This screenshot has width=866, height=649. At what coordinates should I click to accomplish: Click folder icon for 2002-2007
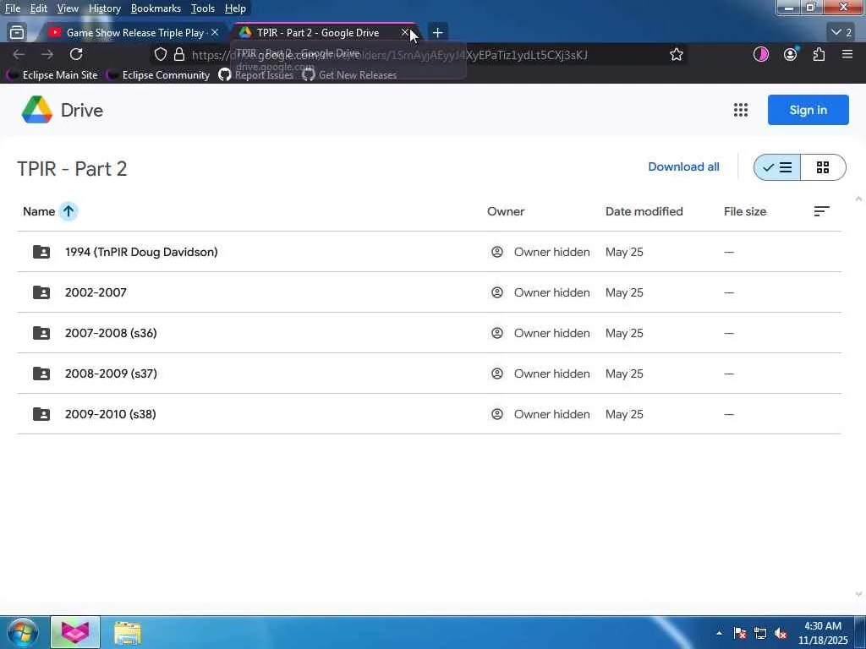click(x=41, y=292)
